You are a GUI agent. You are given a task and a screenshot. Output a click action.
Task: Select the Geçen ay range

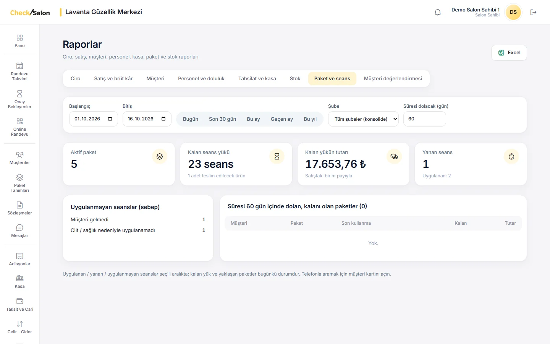(x=282, y=119)
